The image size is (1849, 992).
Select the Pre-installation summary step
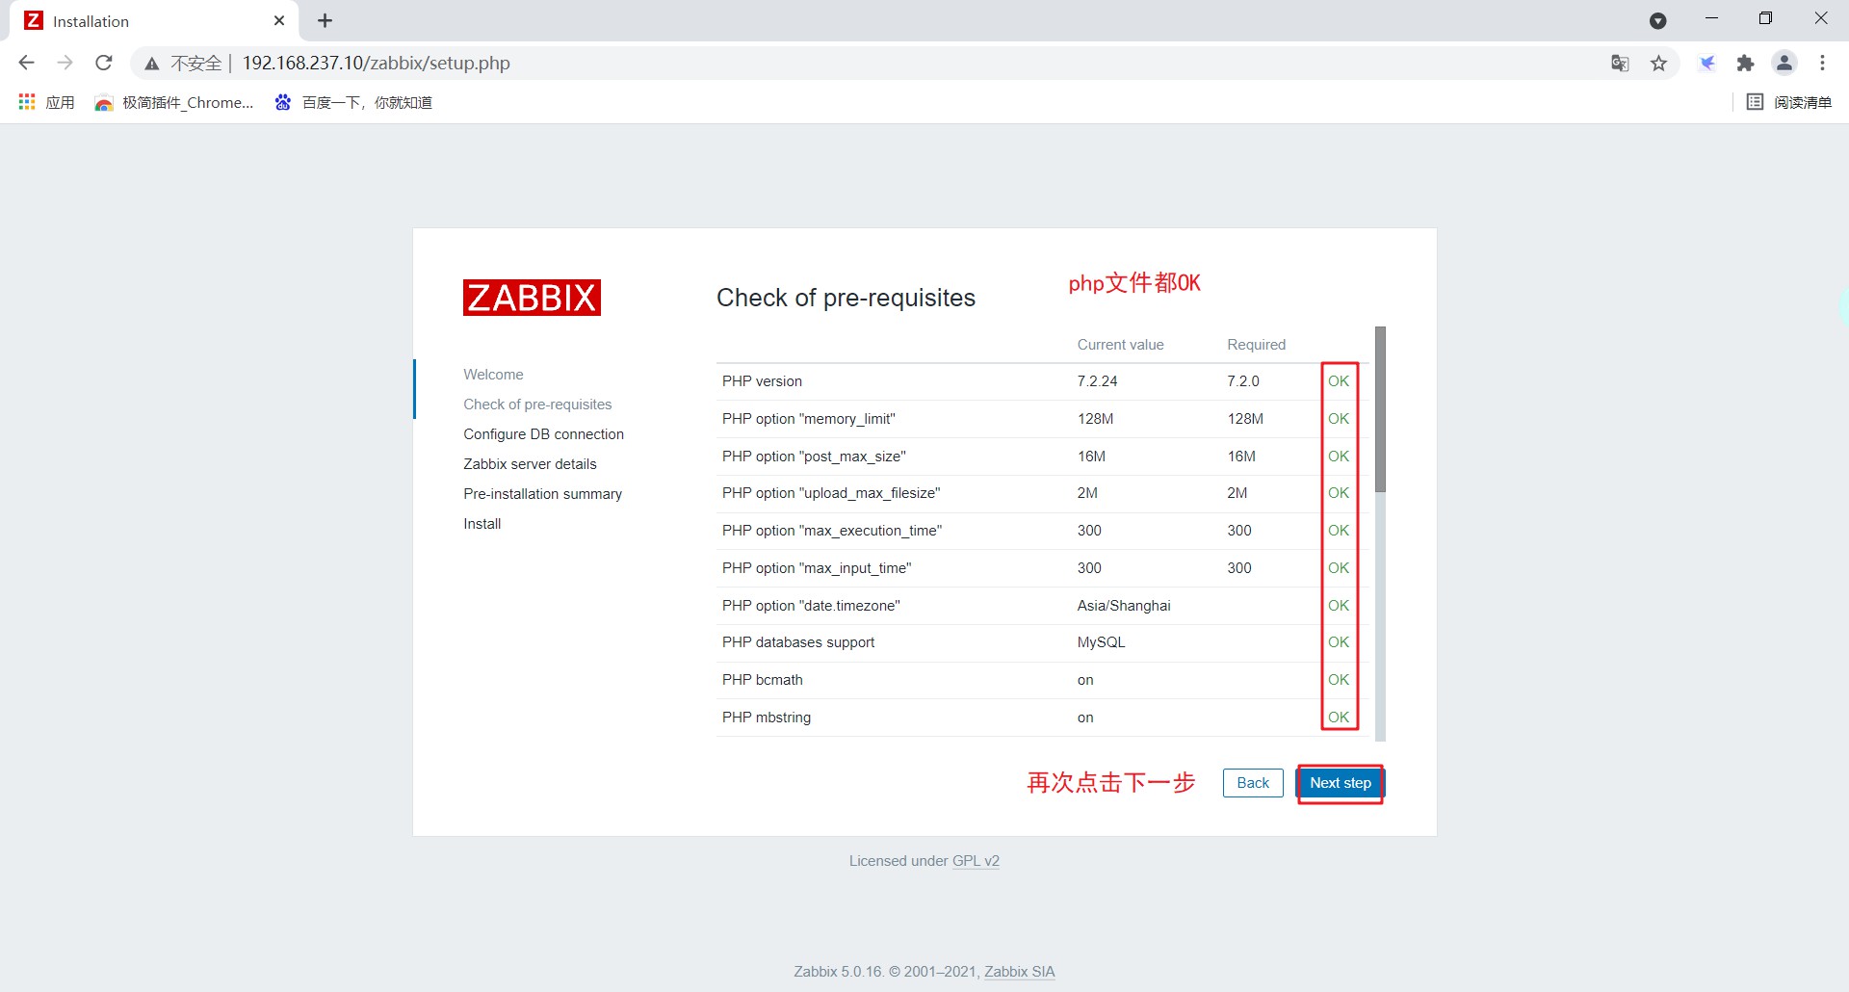[x=542, y=494]
